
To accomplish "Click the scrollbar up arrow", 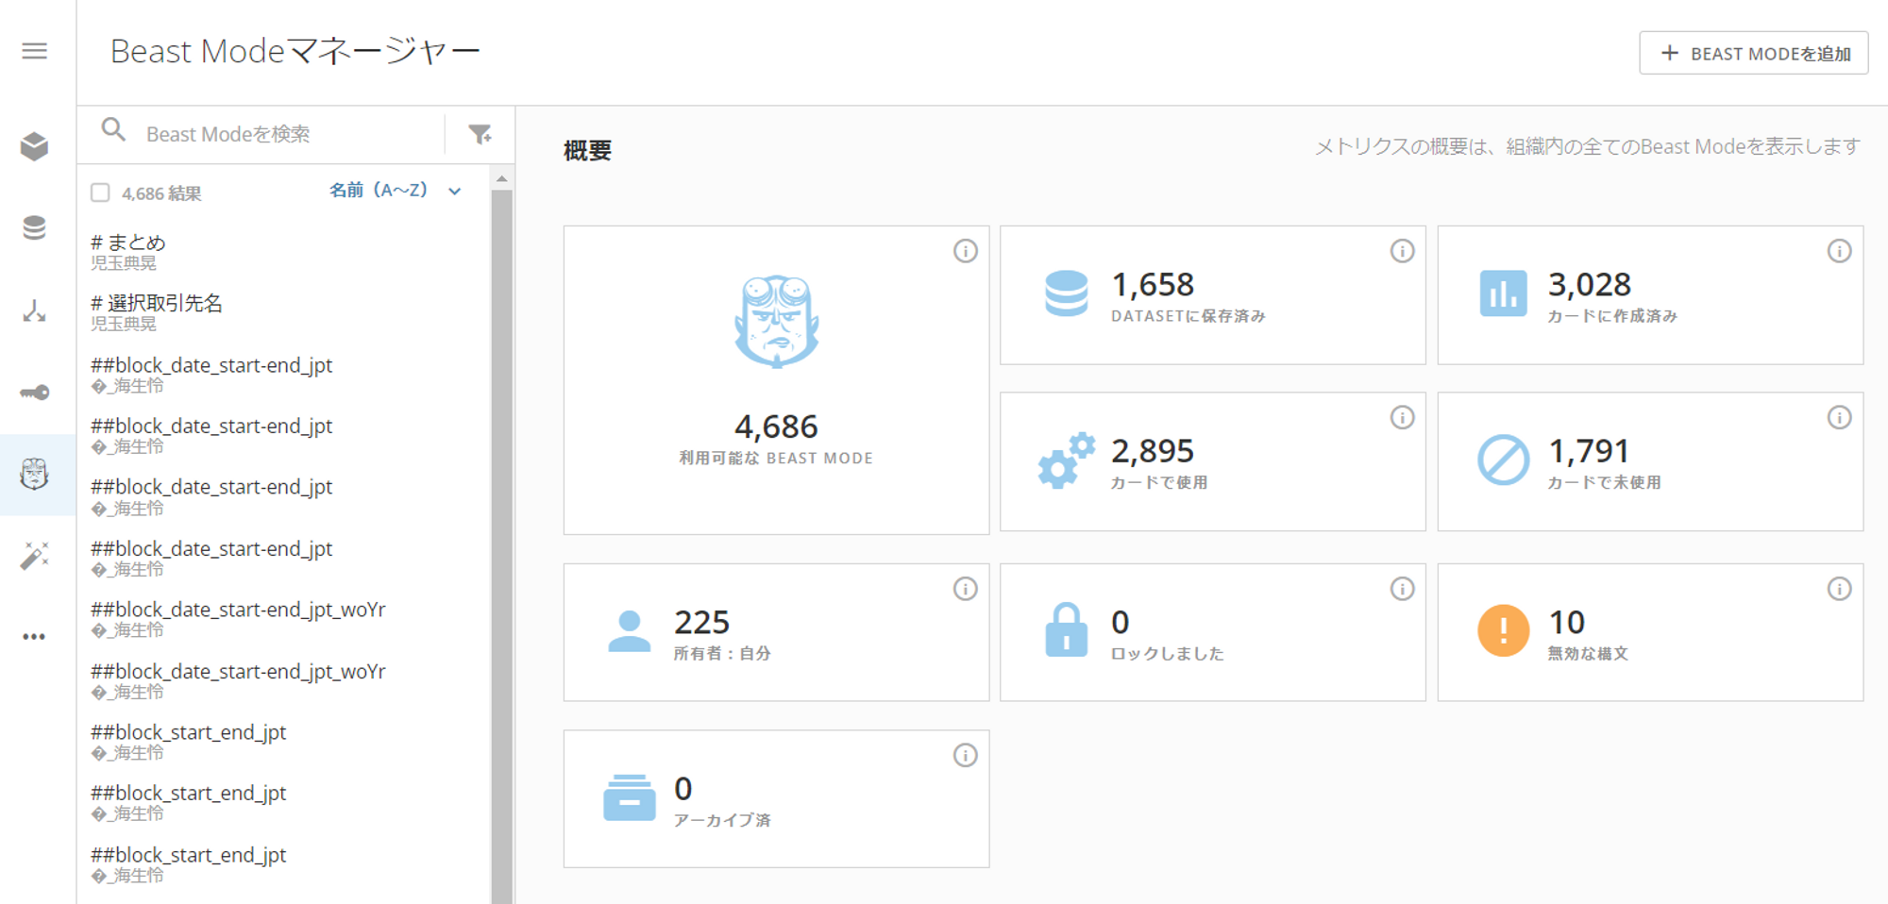I will (x=501, y=178).
